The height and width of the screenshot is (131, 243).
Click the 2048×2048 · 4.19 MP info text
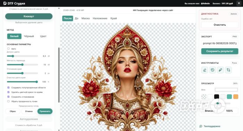(x=74, y=10)
